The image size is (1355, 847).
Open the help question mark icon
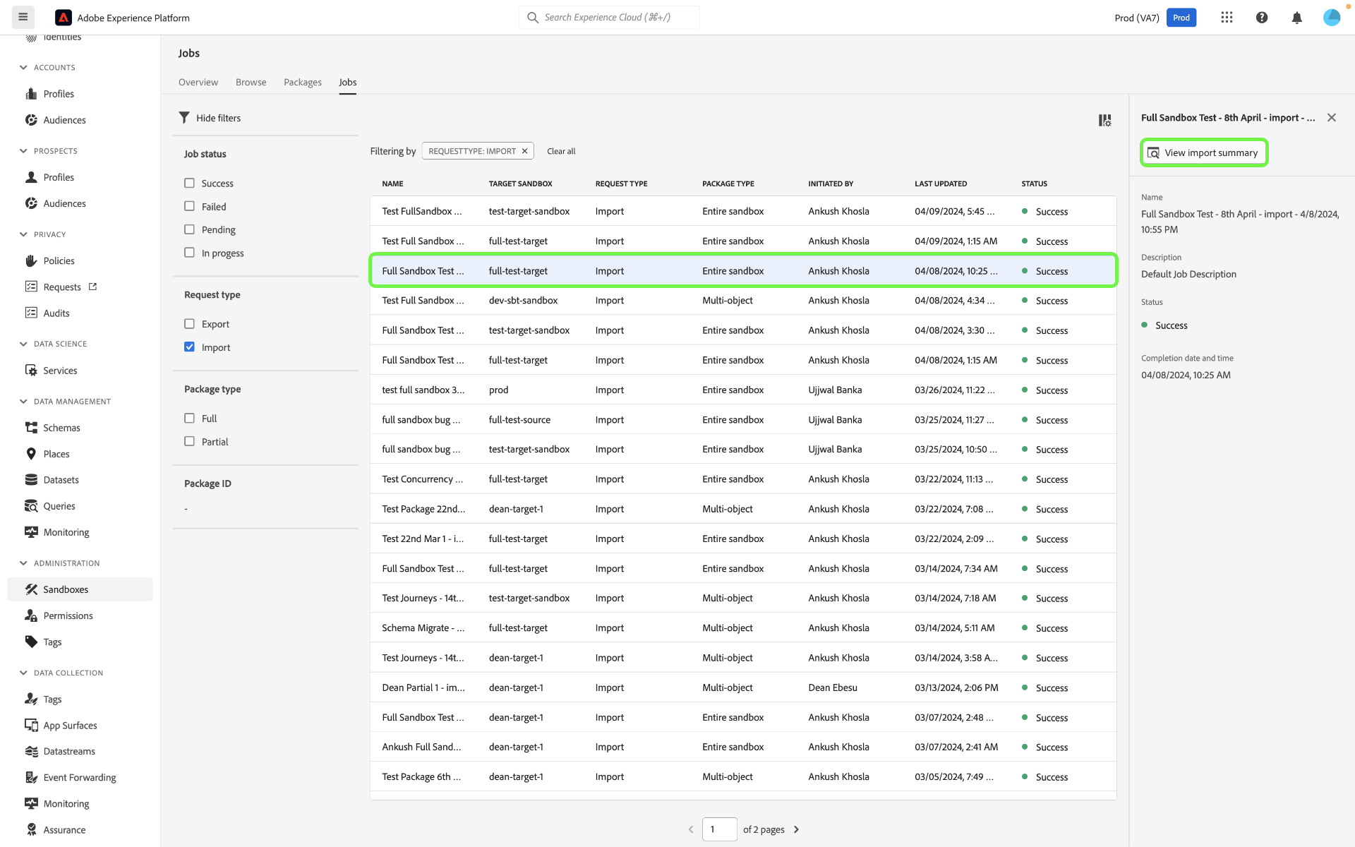tap(1261, 18)
